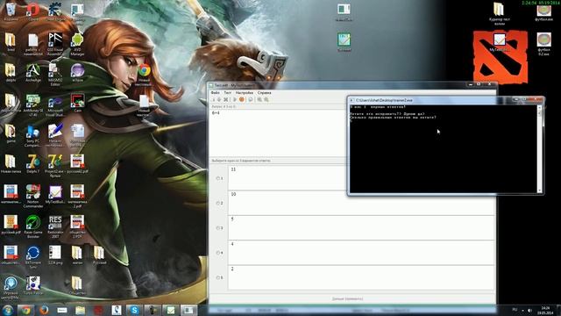The image size is (561, 316).
Task: Open the Файл menu in MyTestStudent
Action: (215, 92)
